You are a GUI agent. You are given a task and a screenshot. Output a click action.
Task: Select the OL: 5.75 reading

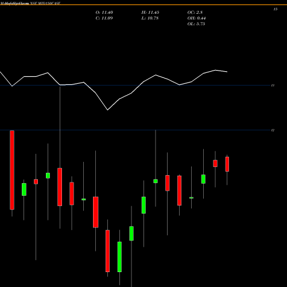196,24
